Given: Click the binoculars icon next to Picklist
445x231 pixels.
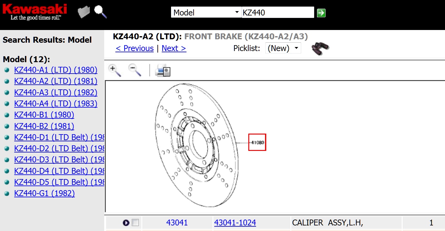Looking at the screenshot, I should click(320, 49).
